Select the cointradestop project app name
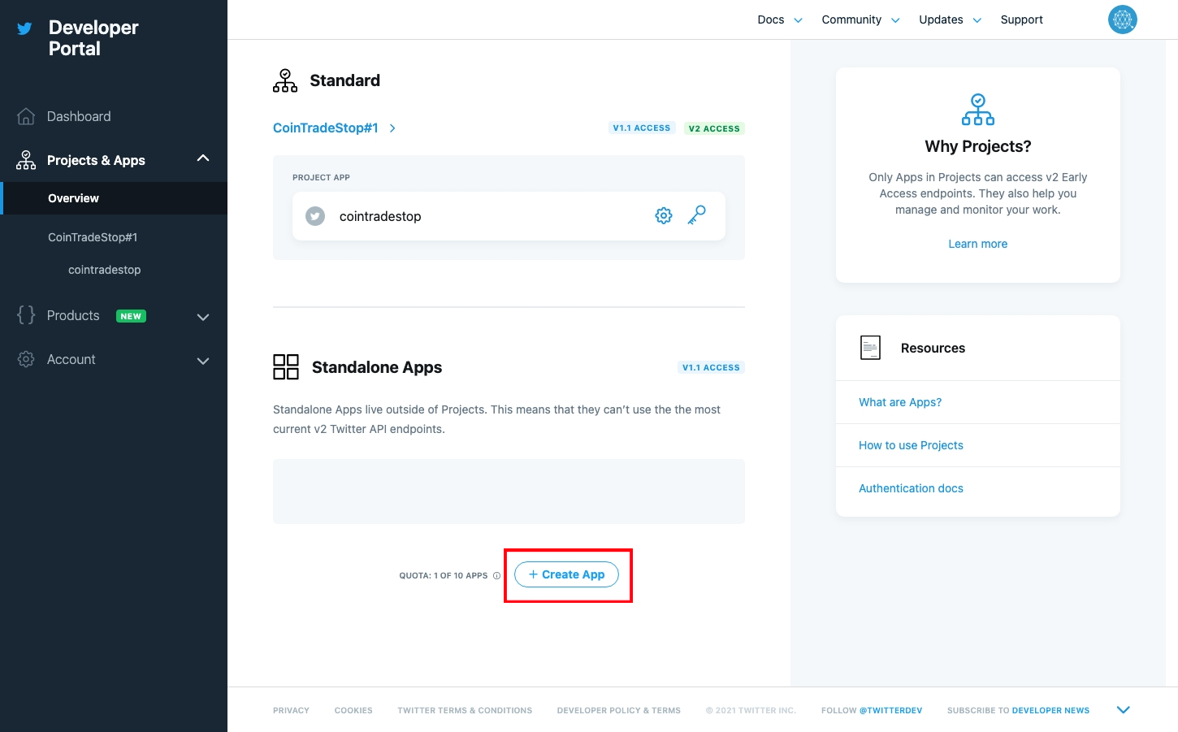This screenshot has height=732, width=1178. tap(380, 216)
